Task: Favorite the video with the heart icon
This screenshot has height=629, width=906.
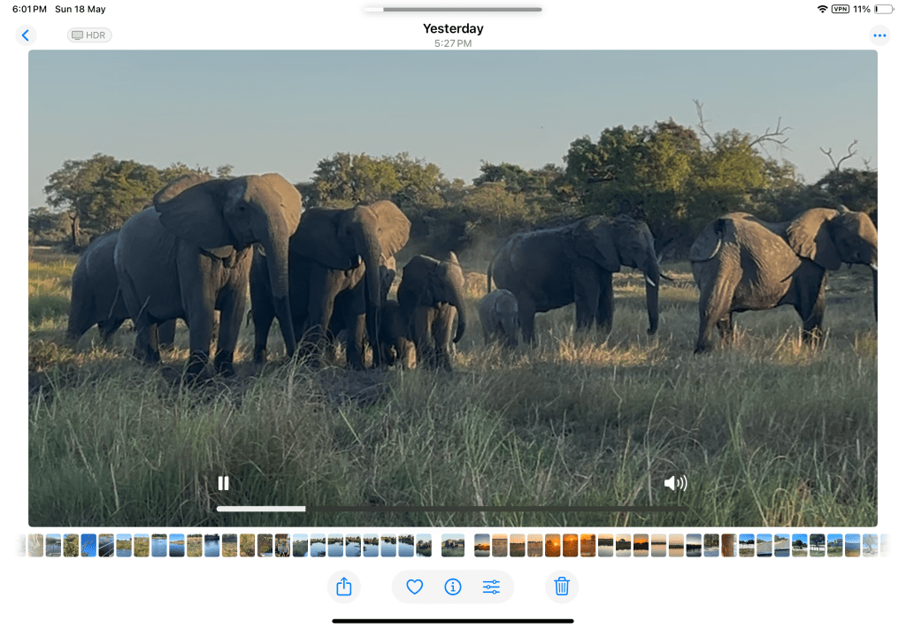Action: [414, 587]
